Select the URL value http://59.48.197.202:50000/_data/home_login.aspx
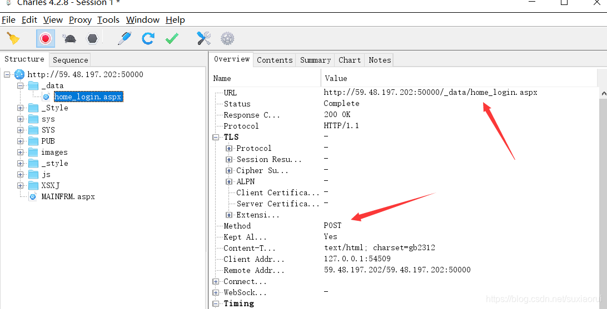This screenshot has width=607, height=309. click(430, 93)
